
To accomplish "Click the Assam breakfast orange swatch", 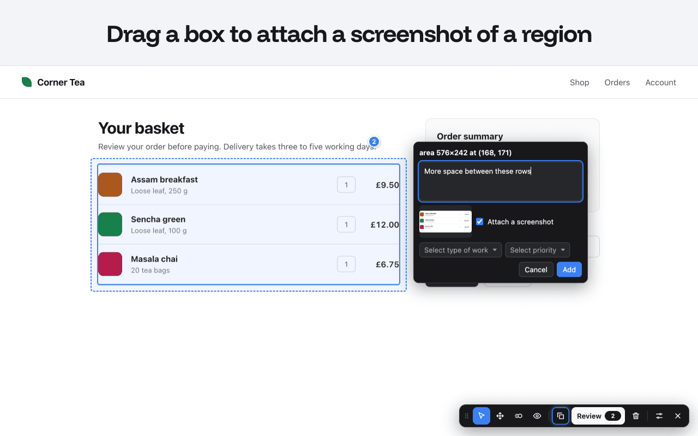I will (x=110, y=185).
